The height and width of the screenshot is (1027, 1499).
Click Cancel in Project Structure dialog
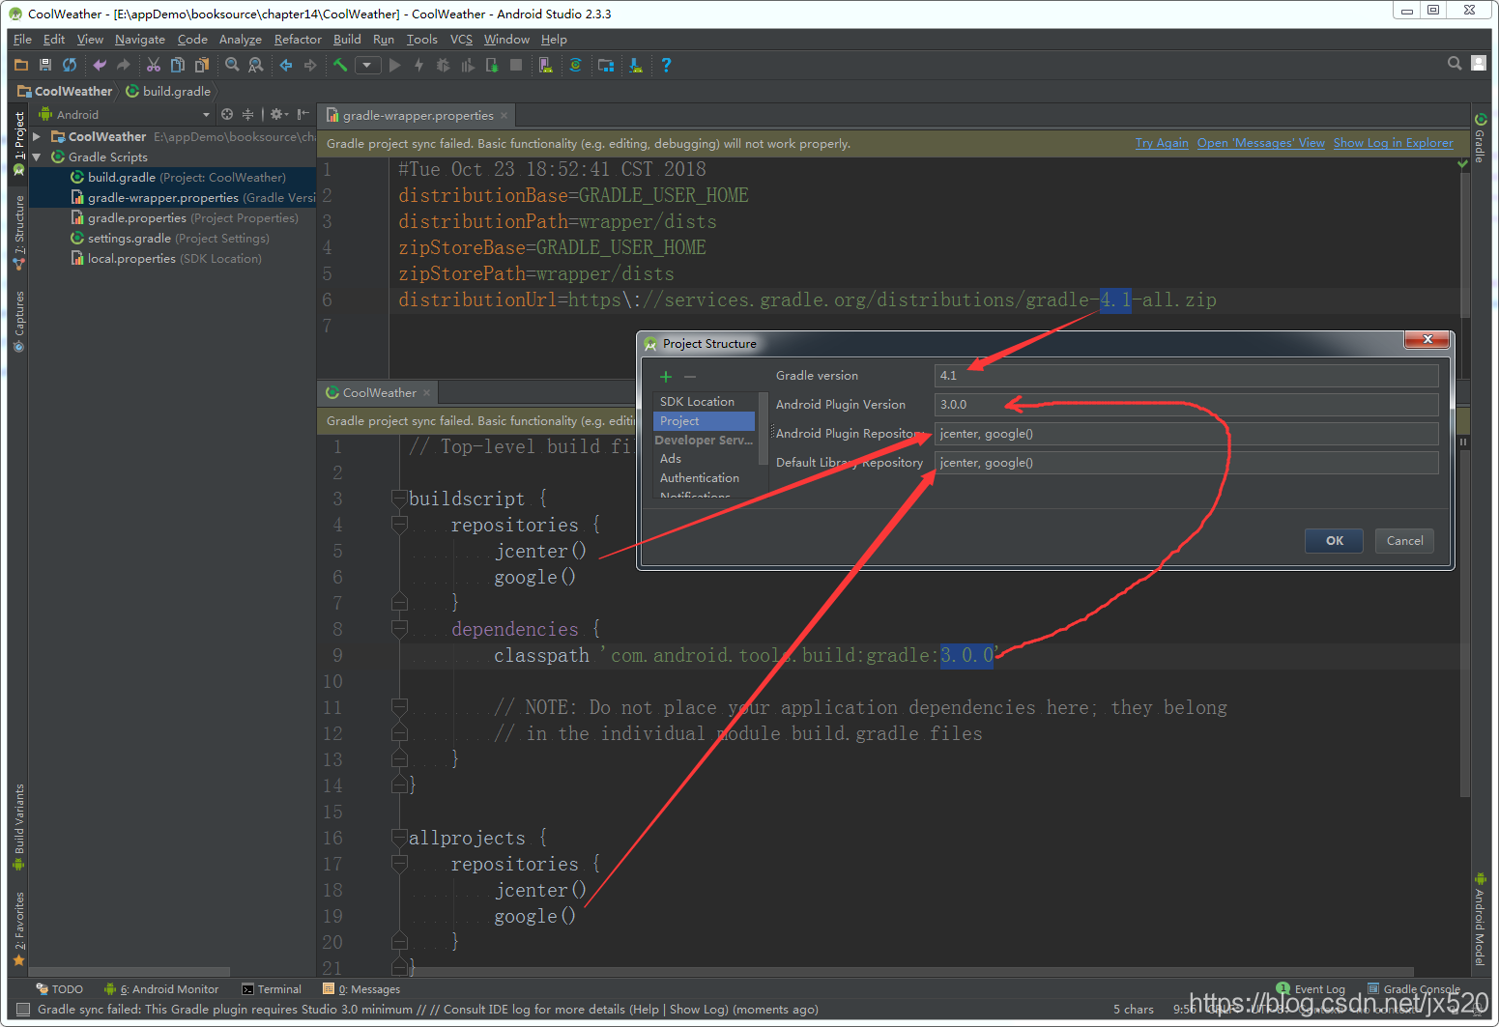pos(1404,541)
